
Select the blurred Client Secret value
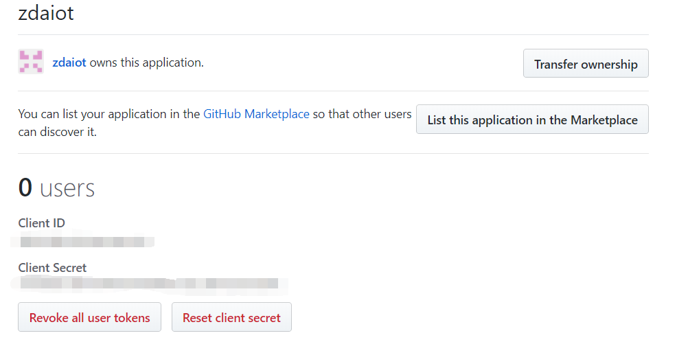click(149, 282)
